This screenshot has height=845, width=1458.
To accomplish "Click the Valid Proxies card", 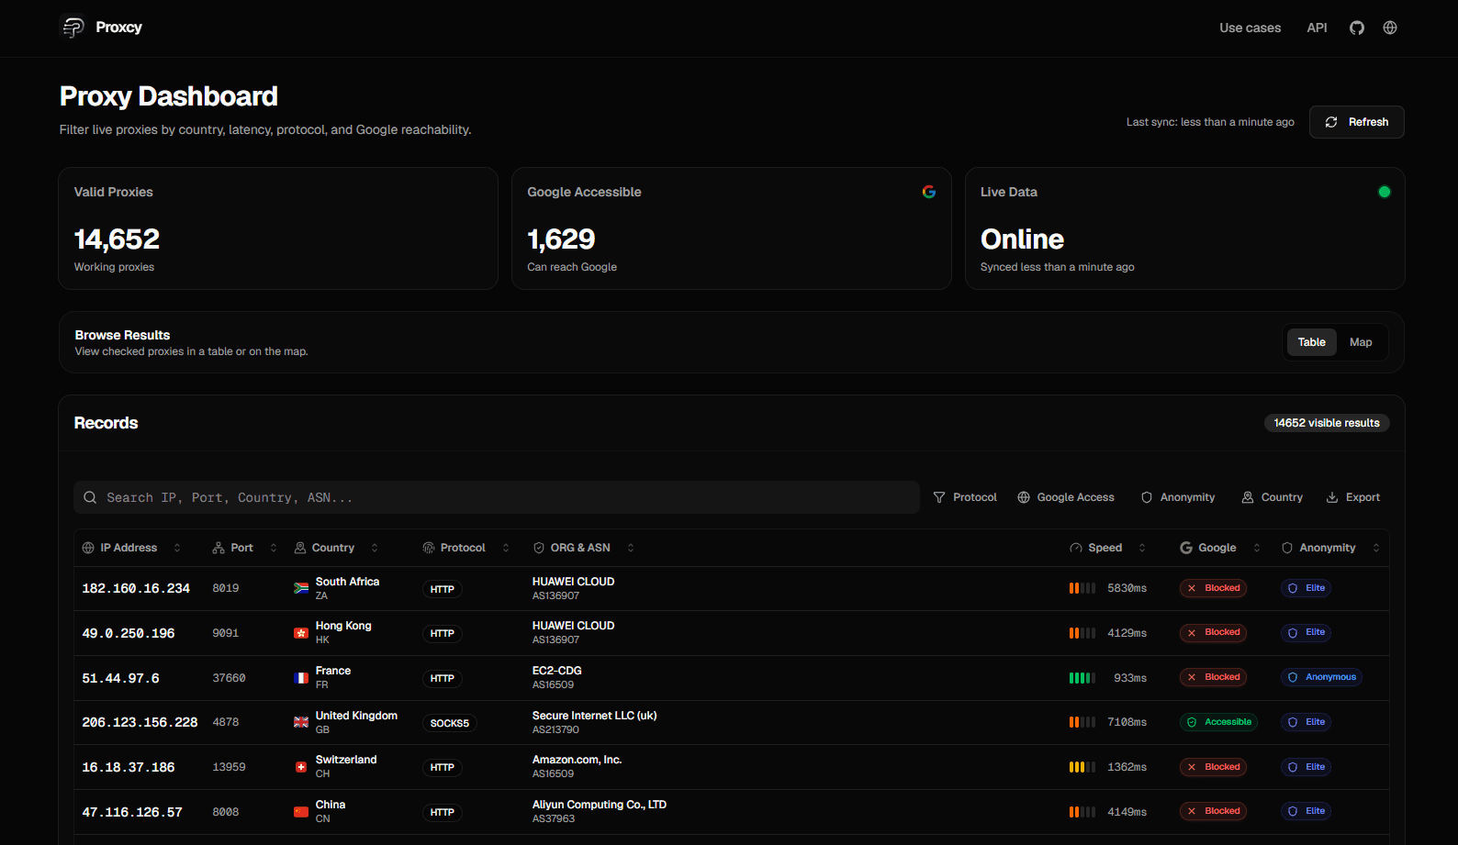I will coord(278,228).
